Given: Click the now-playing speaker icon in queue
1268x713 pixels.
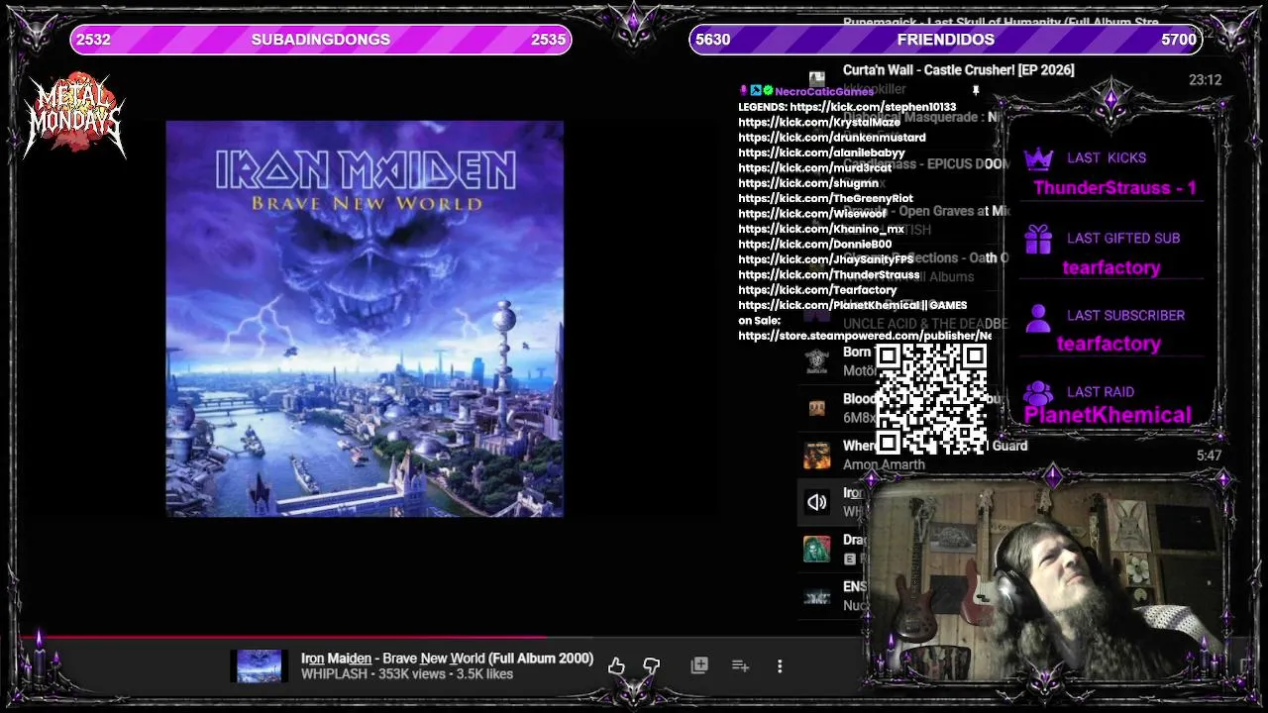Looking at the screenshot, I should coord(816,502).
